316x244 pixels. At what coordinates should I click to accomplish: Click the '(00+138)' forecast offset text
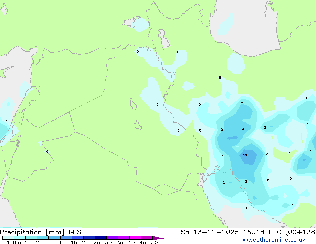pyautogui.click(x=300, y=232)
